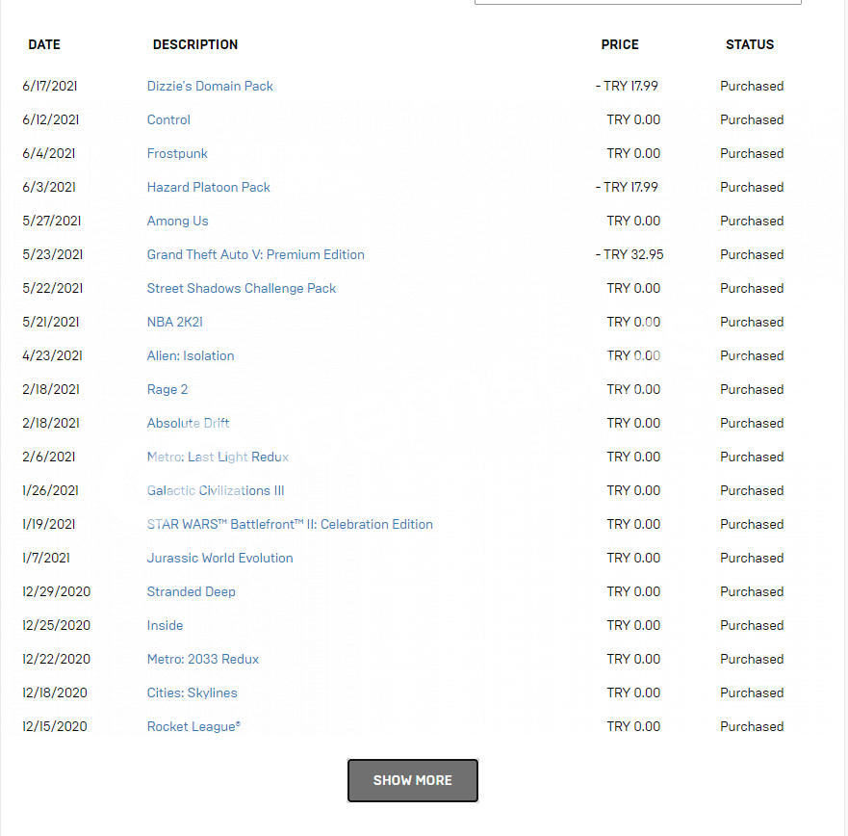The image size is (848, 836).
Task: Click the Jurassic World Evolution link
Action: (220, 558)
